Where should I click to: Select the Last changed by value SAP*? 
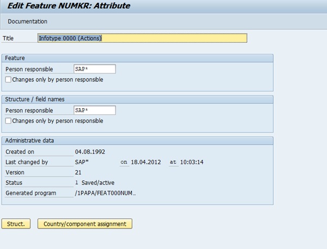click(x=83, y=162)
